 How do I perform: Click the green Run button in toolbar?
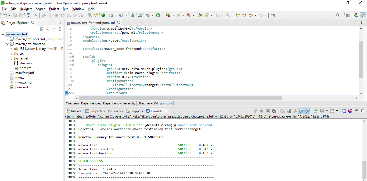pos(158,15)
